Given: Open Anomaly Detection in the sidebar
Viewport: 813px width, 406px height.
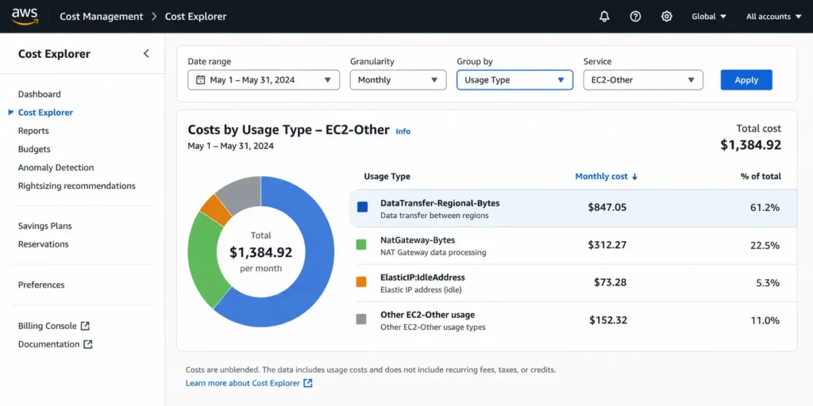Looking at the screenshot, I should click(56, 168).
